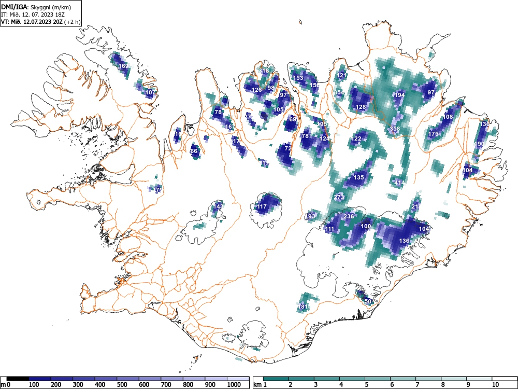Click the 124 visibility value on the map
The image size is (518, 389).
coord(324,138)
